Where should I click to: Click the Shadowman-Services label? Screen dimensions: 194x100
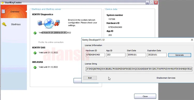pyautogui.click(x=166, y=78)
